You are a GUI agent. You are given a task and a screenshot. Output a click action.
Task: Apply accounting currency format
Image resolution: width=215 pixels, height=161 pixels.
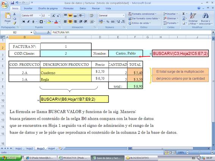click(101, 22)
